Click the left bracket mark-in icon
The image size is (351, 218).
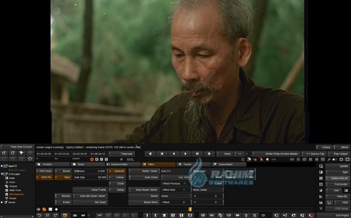(x=156, y=215)
